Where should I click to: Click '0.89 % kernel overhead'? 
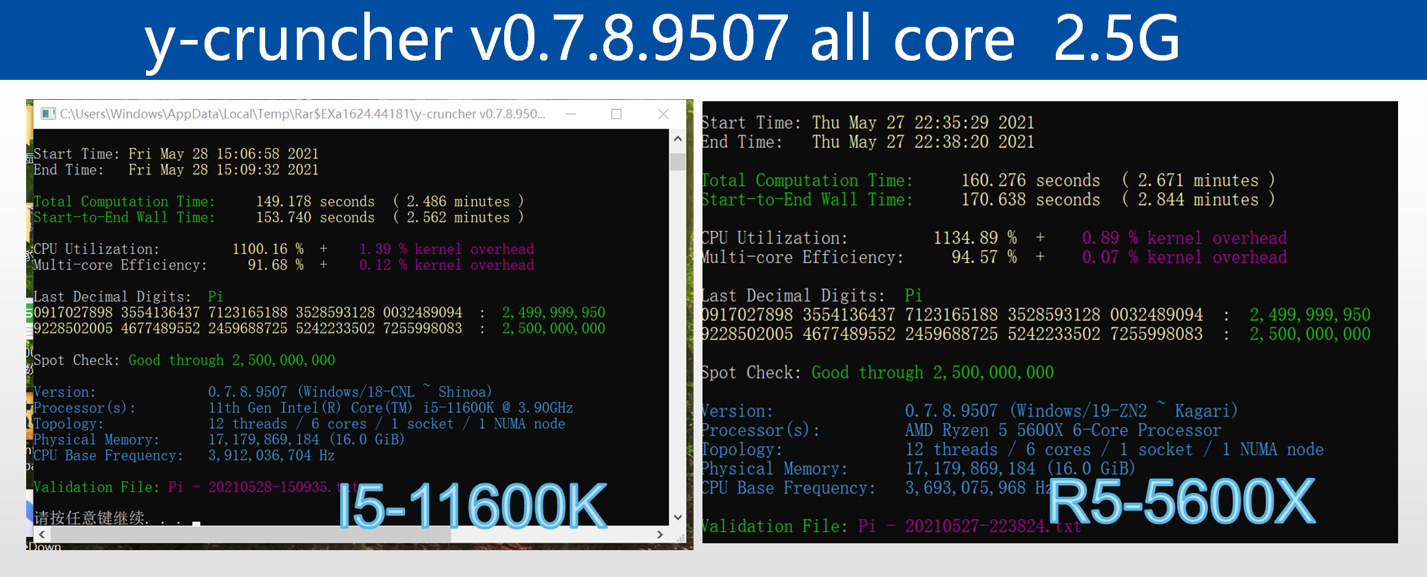(x=1185, y=238)
